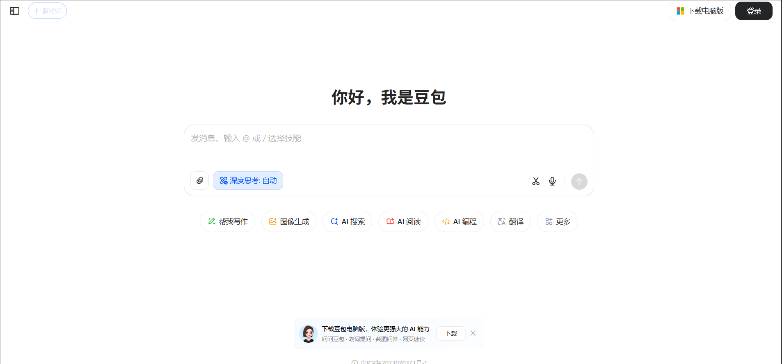Click the heading 你好，我是豆包

tap(389, 98)
